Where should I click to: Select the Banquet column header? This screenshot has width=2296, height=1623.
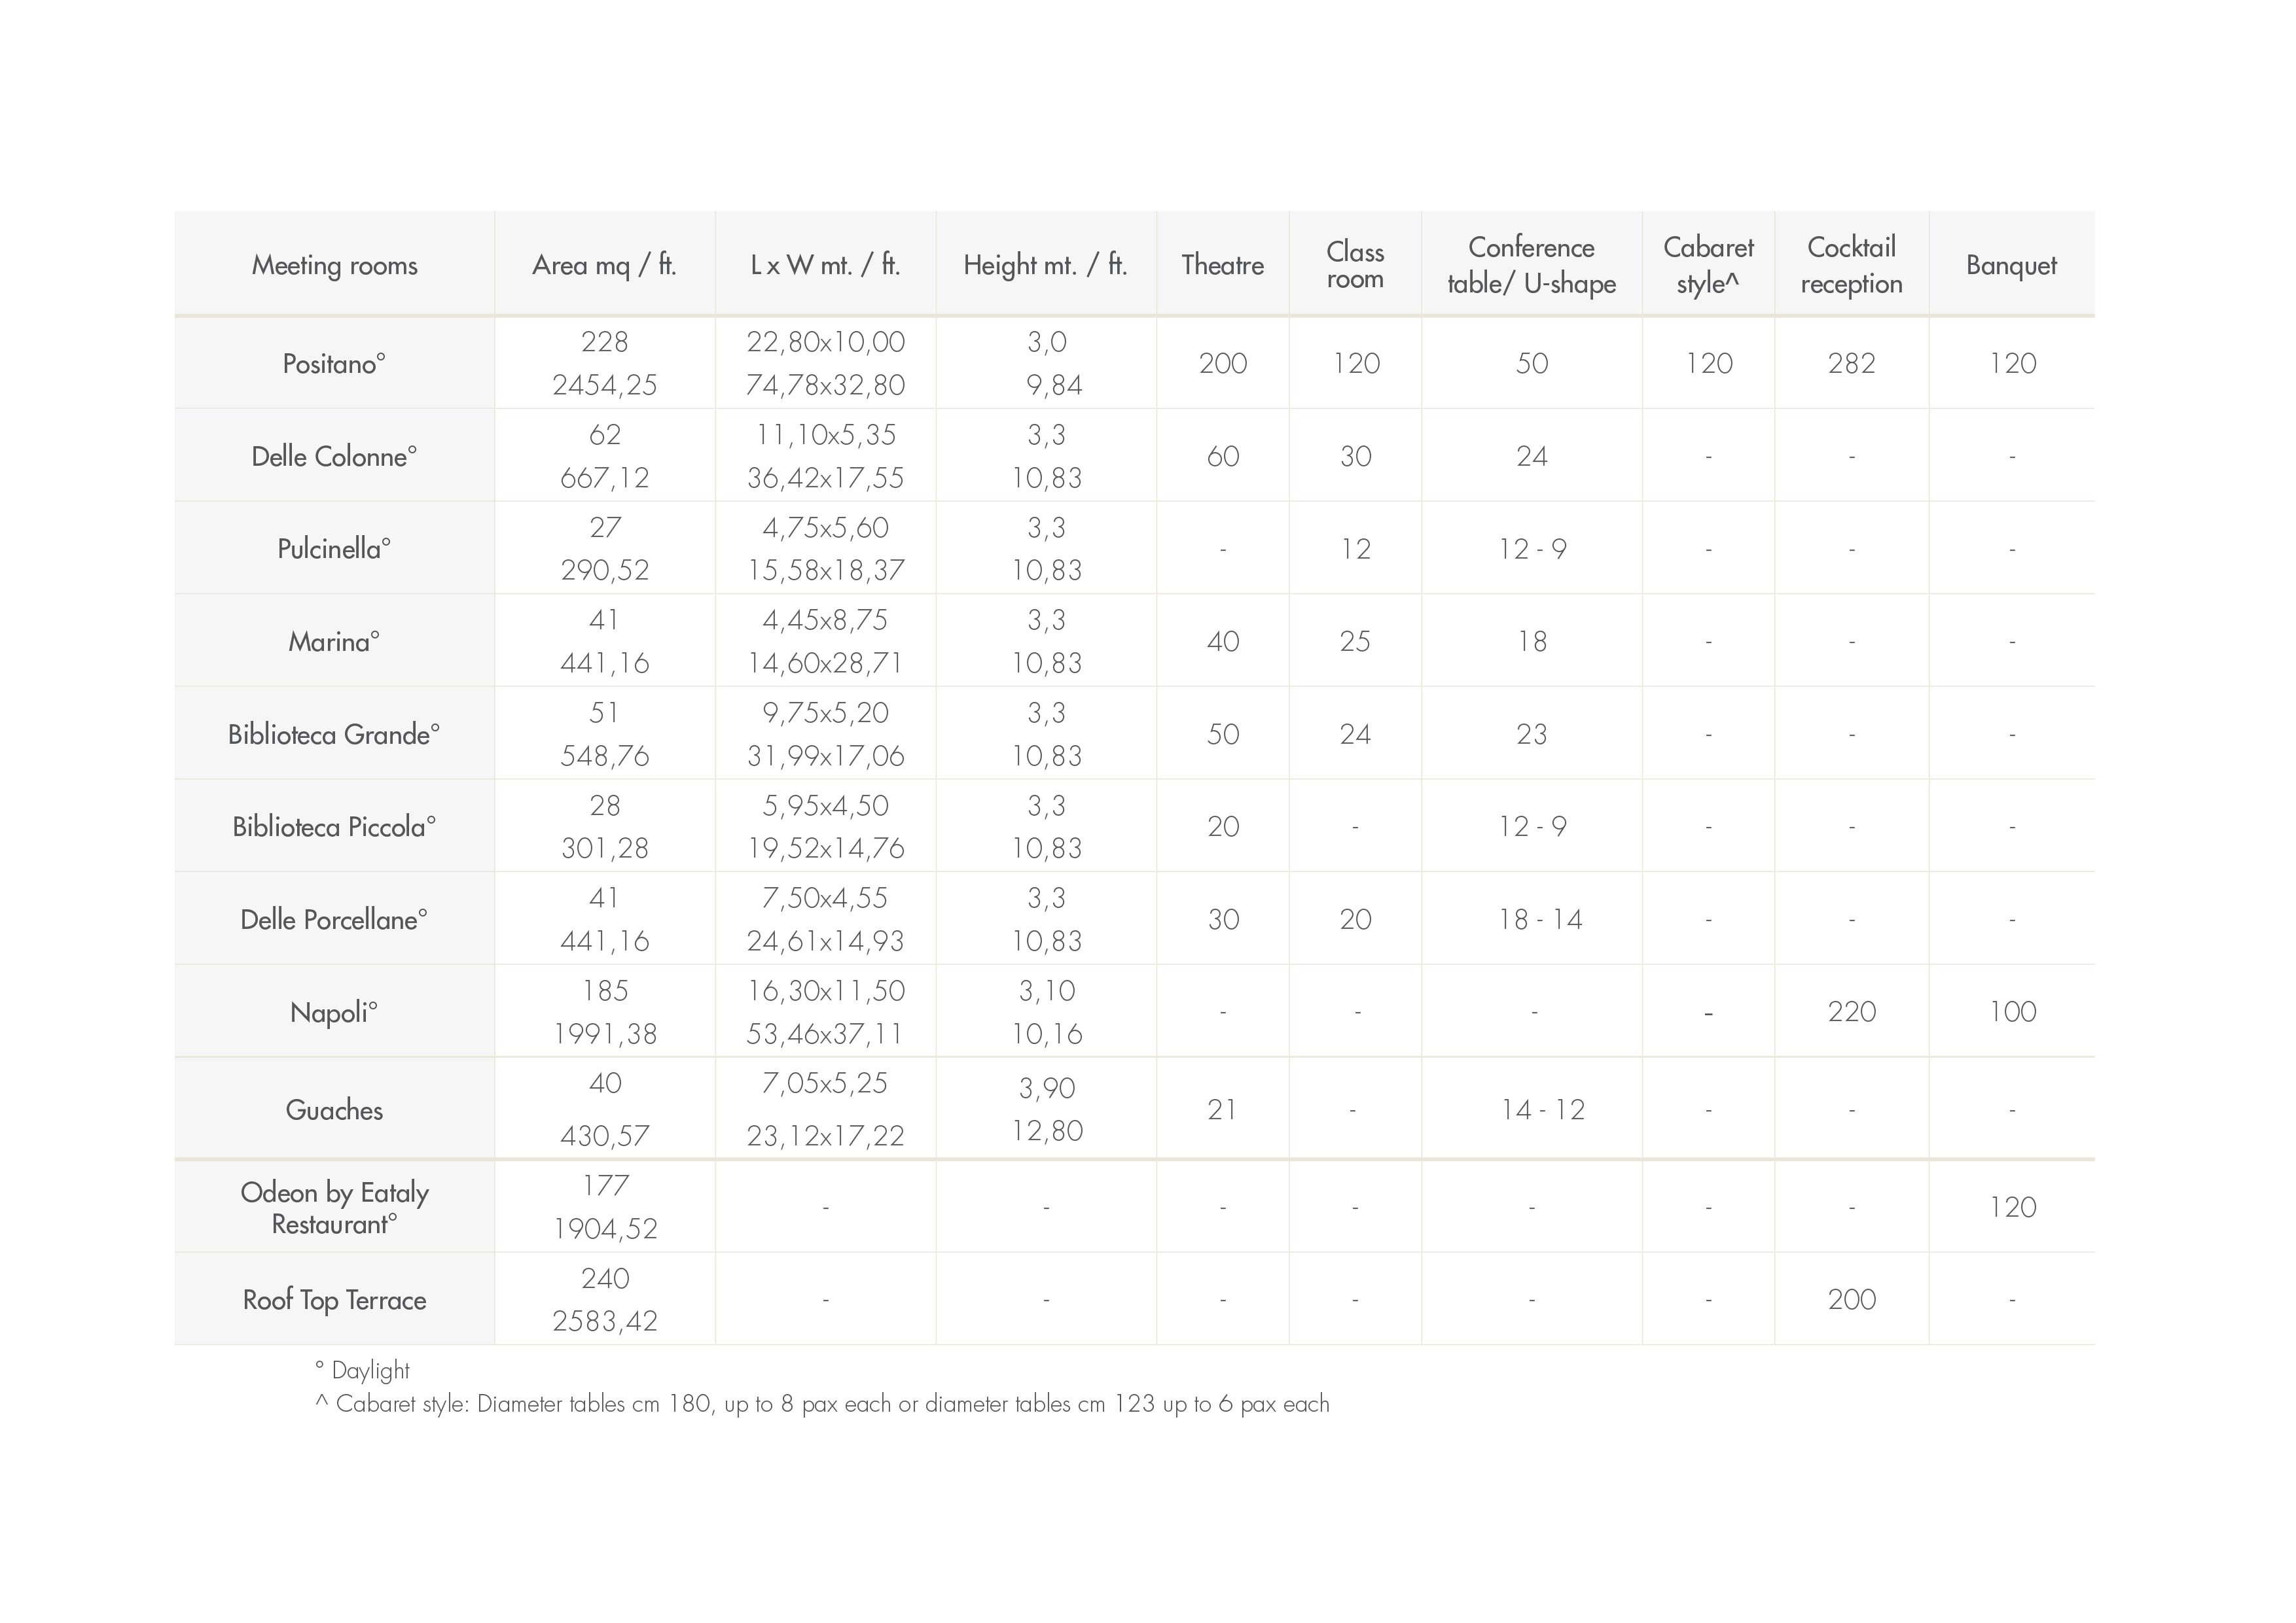[2011, 265]
